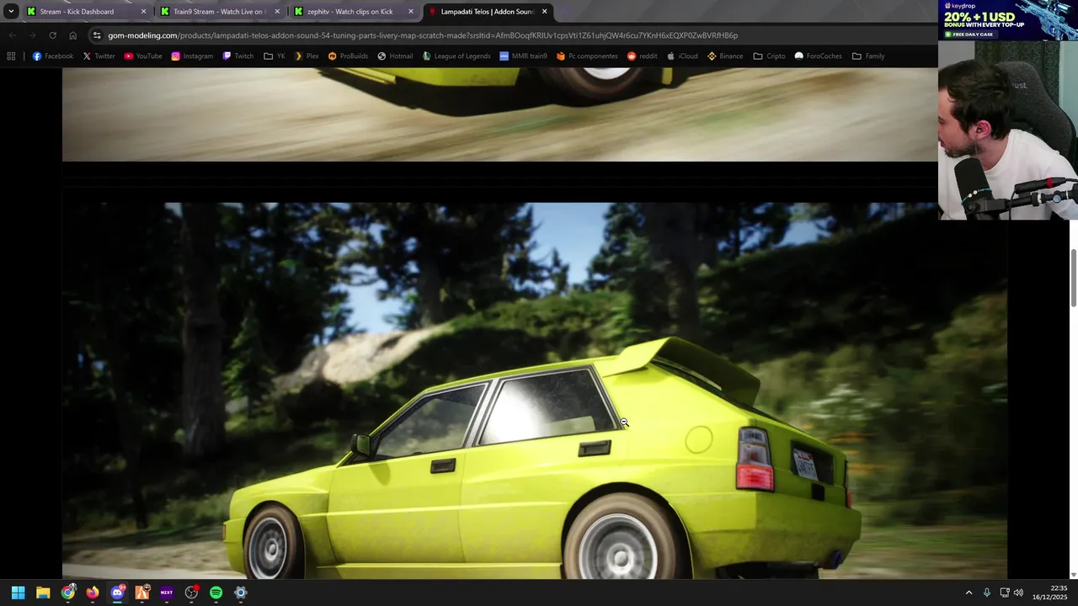Screen dimensions: 1078x606
Task: Open the orange app icon beside Discord
Action: coord(141,593)
